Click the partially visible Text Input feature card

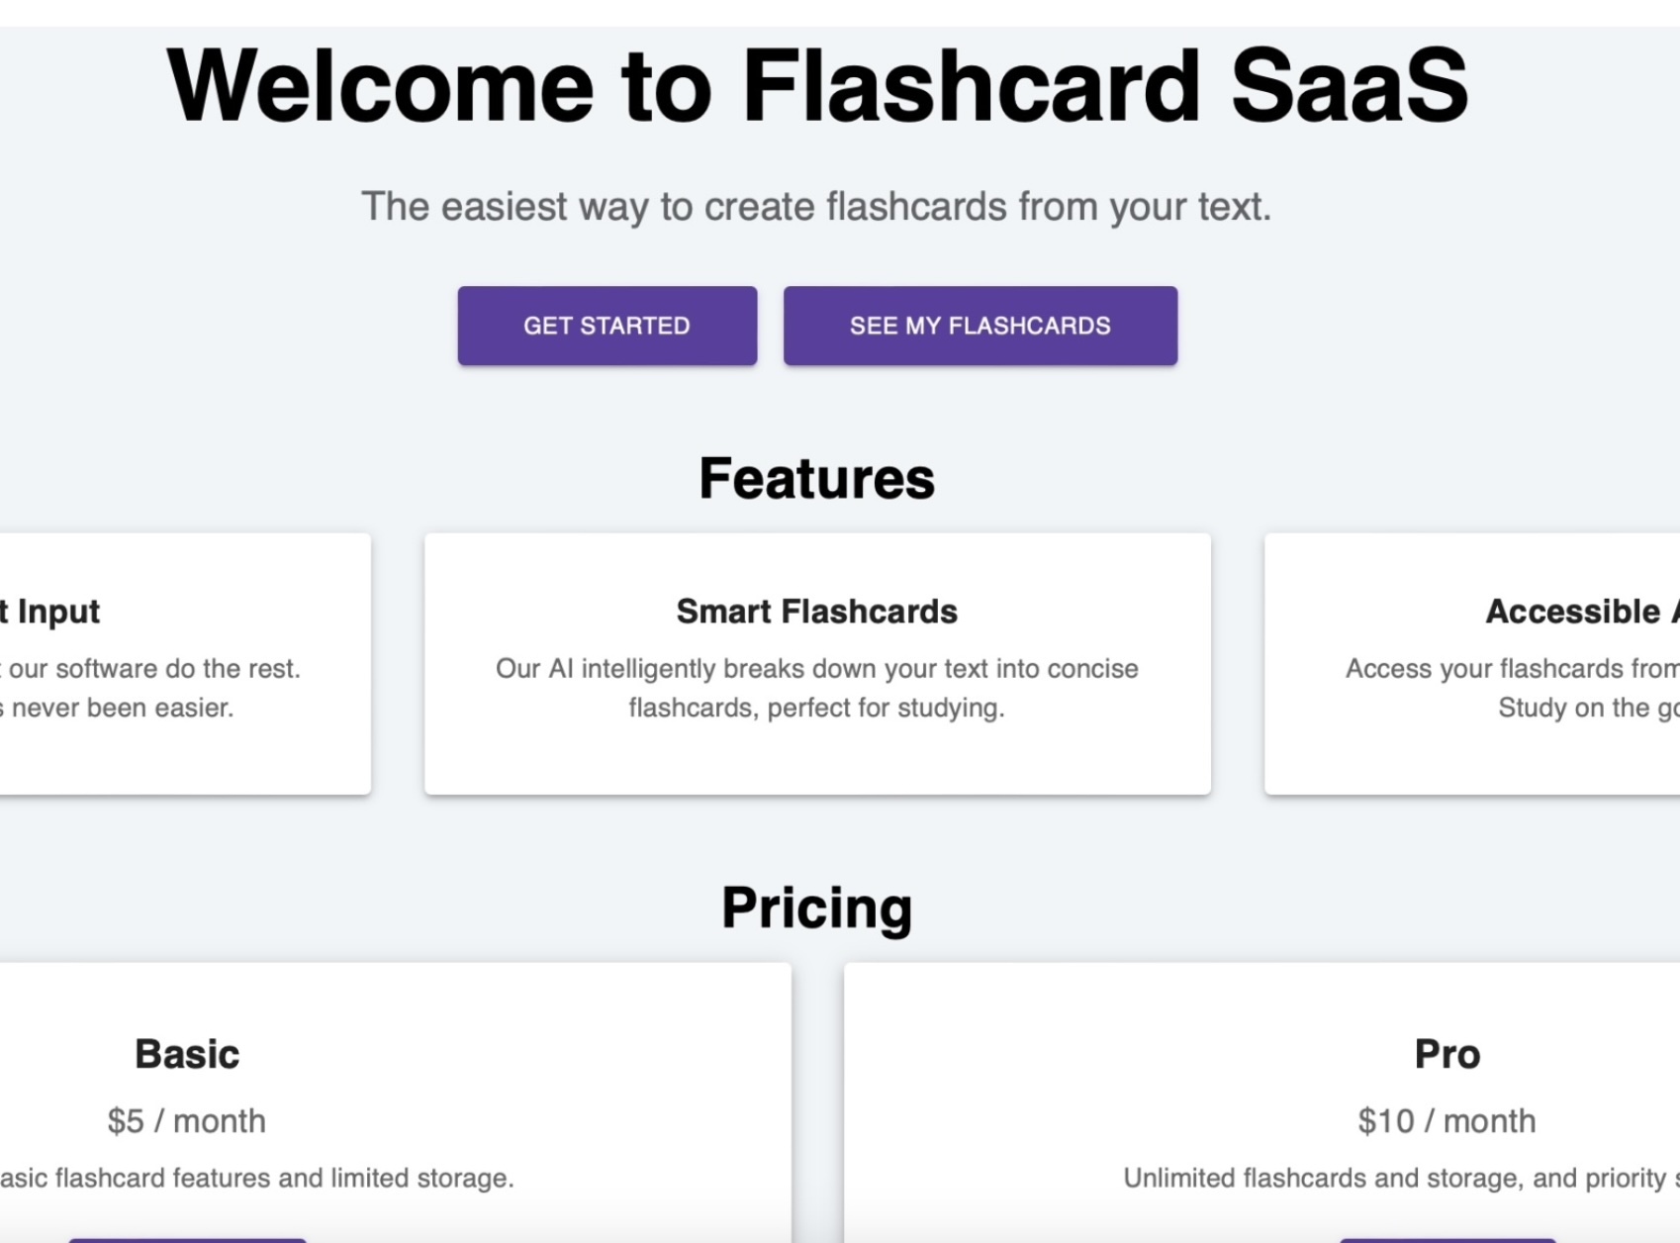coord(184,663)
